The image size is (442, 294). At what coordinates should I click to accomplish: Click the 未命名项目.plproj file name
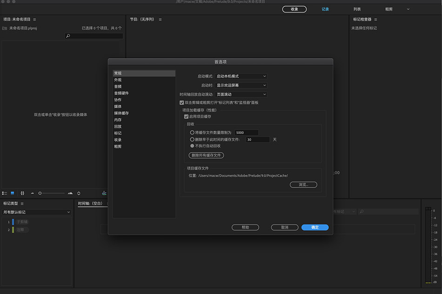point(23,28)
